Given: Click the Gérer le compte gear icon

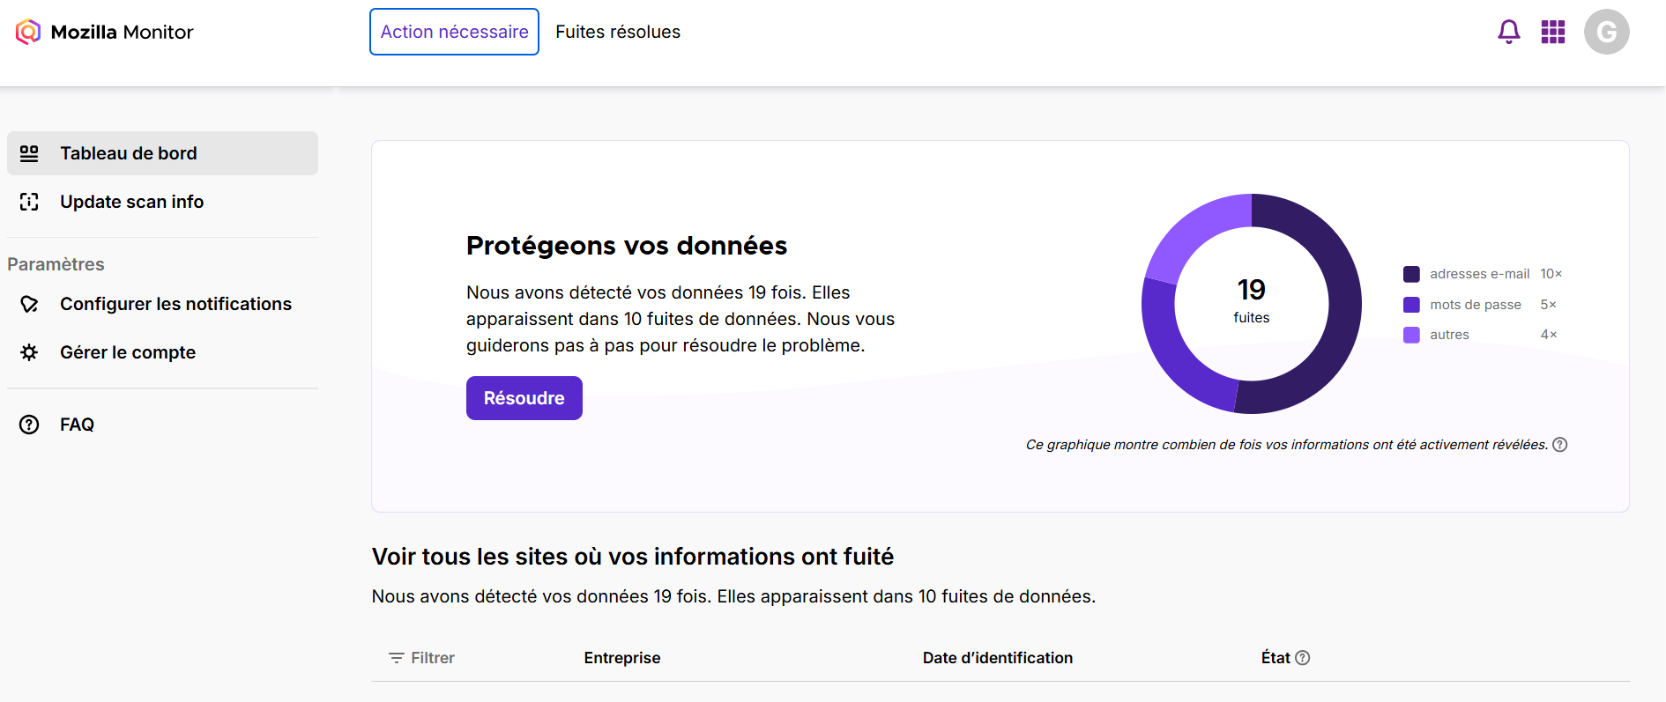Looking at the screenshot, I should coord(29,352).
